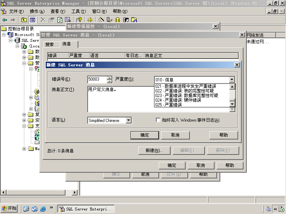Click the 开始 Start button
Image resolution: width=286 pixels, height=214 pixels.
coord(9,208)
